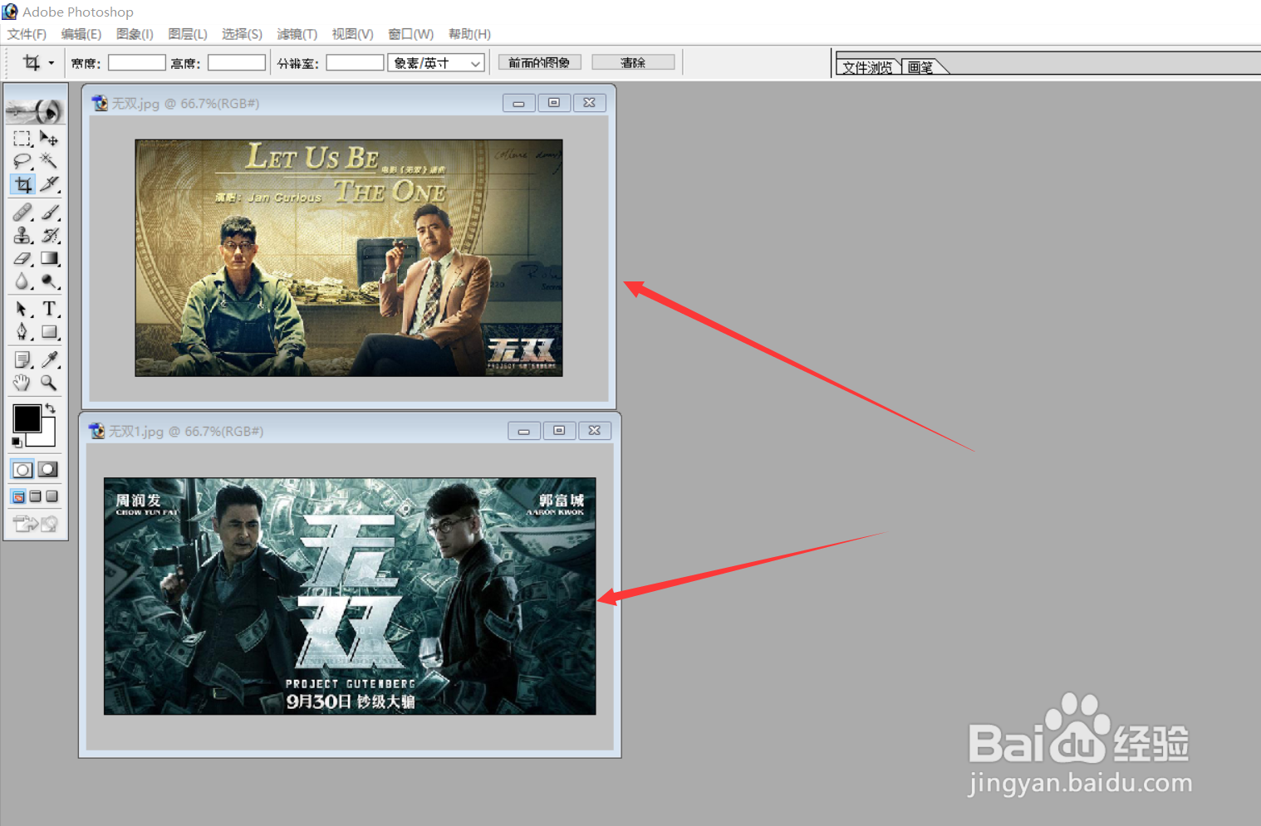Select the Notes tool
This screenshot has width=1261, height=826.
point(22,359)
